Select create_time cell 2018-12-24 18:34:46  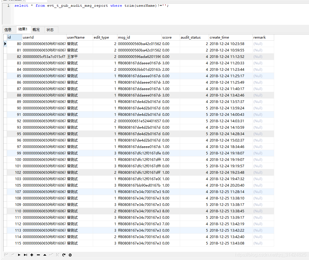tap(231, 147)
